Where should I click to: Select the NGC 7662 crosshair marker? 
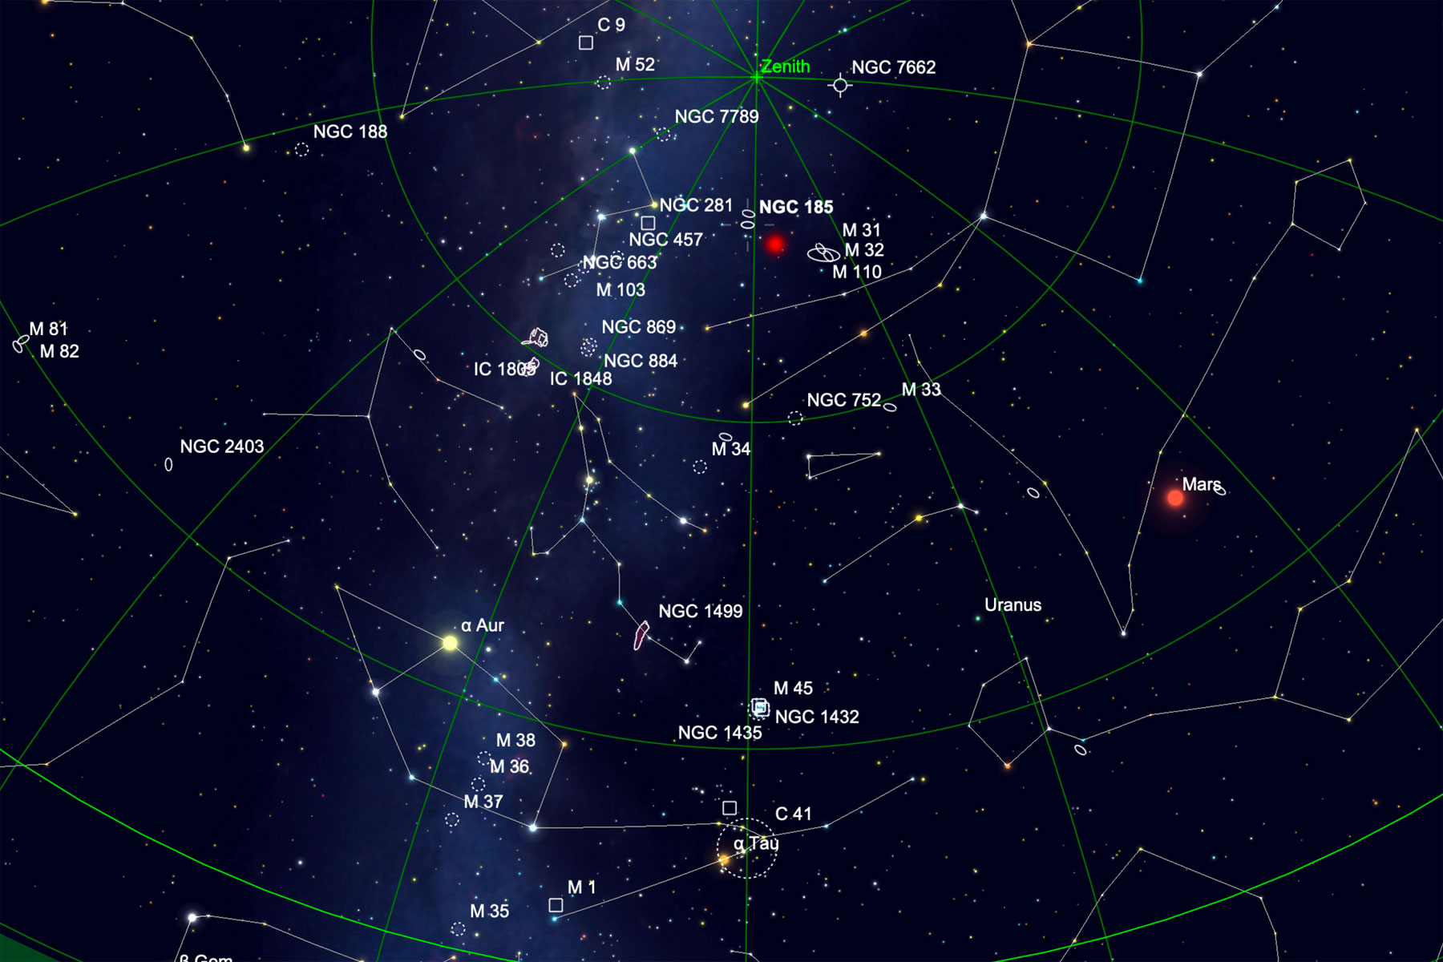point(840,84)
